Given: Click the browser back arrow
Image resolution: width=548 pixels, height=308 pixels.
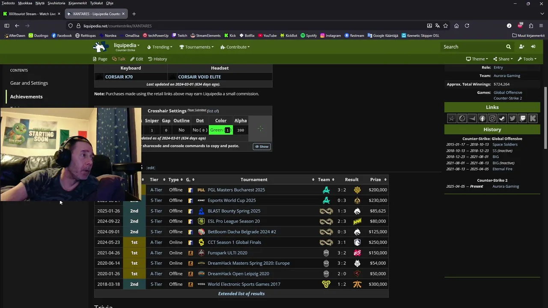Looking at the screenshot, I should pos(17,26).
